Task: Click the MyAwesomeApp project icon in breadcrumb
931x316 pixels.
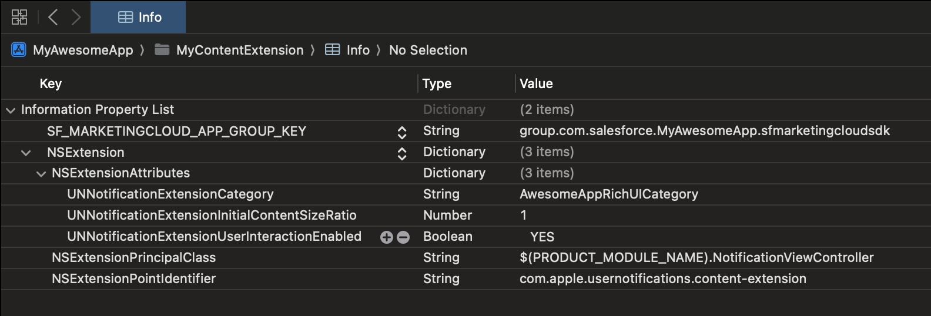Action: coord(19,50)
